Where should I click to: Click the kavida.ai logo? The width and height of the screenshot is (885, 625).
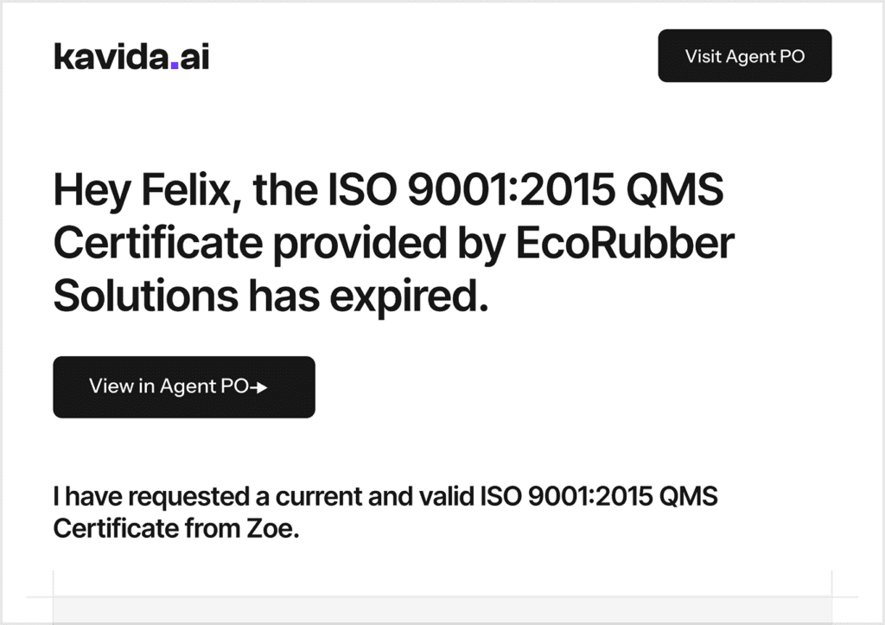(x=131, y=57)
